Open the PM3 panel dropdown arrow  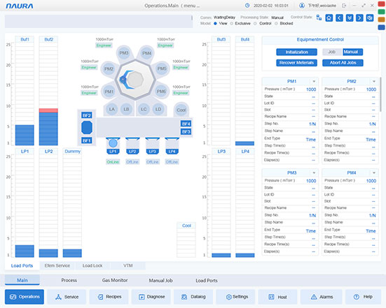pyautogui.click(x=314, y=173)
